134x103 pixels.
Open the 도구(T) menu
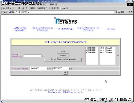click(x=44, y=4)
